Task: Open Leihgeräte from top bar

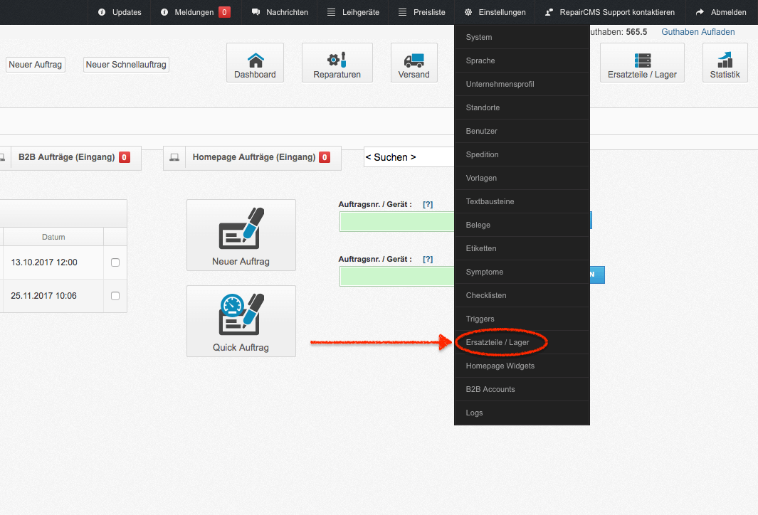Action: pos(353,12)
